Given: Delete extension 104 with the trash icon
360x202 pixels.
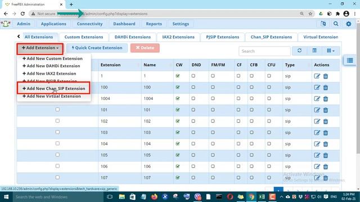Looking at the screenshot, I should [326, 144].
